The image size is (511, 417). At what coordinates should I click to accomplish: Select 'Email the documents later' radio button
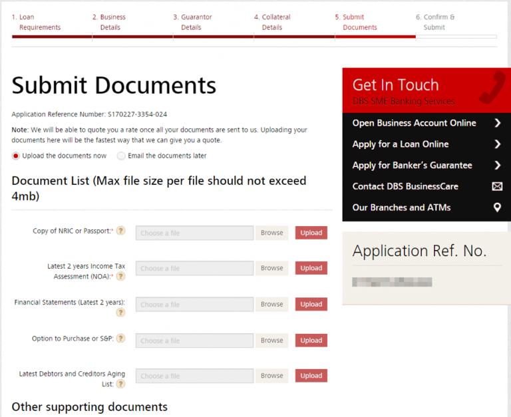121,156
